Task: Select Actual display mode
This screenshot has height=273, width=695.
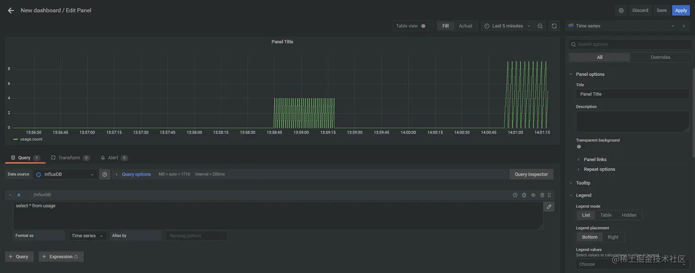Action: tap(466, 26)
